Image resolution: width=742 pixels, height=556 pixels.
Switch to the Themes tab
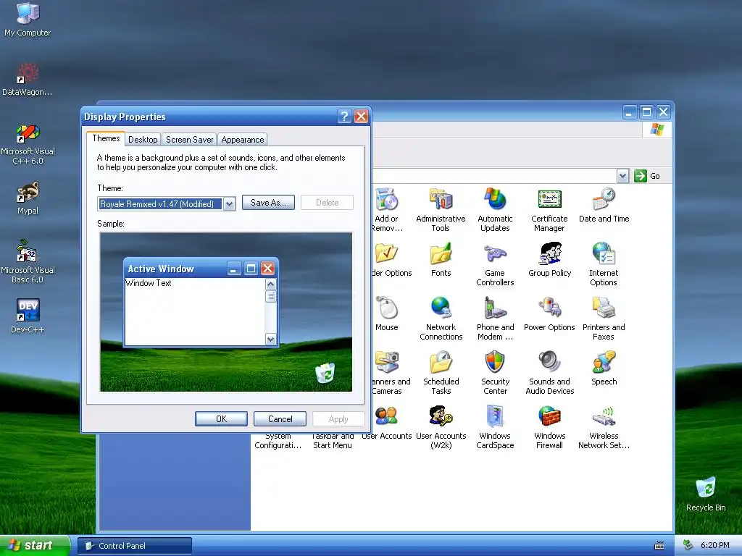click(106, 138)
